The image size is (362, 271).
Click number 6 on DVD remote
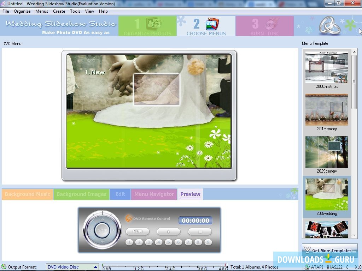pos(178,242)
